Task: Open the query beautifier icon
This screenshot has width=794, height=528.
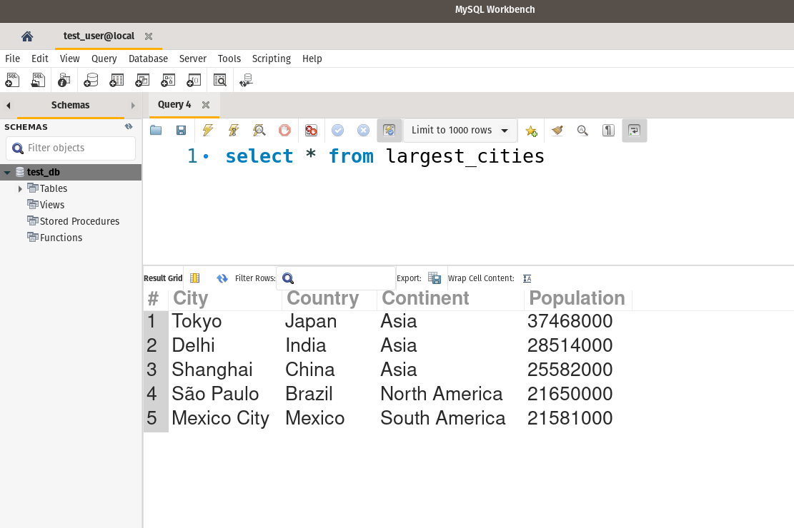Action: (x=557, y=130)
